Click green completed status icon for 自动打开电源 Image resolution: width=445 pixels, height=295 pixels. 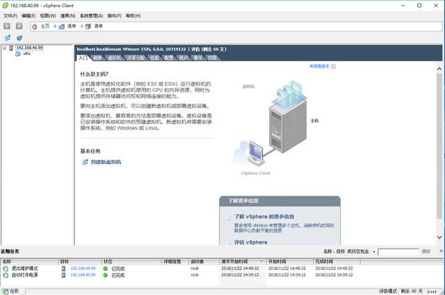pyautogui.click(x=106, y=275)
